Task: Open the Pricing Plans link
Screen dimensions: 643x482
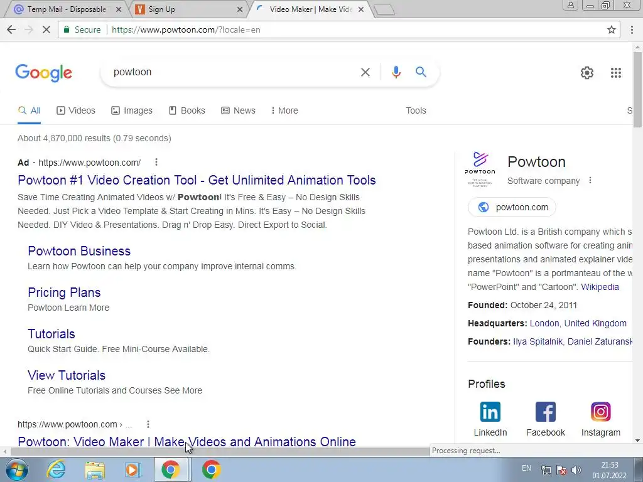Action: click(64, 292)
